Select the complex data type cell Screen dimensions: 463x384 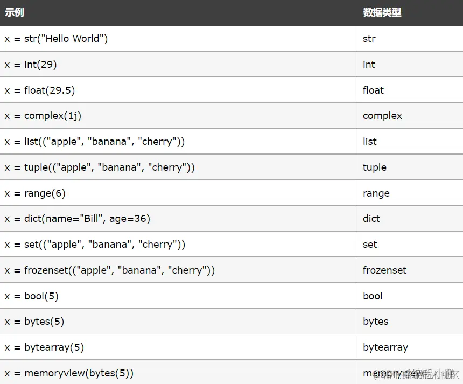382,116
